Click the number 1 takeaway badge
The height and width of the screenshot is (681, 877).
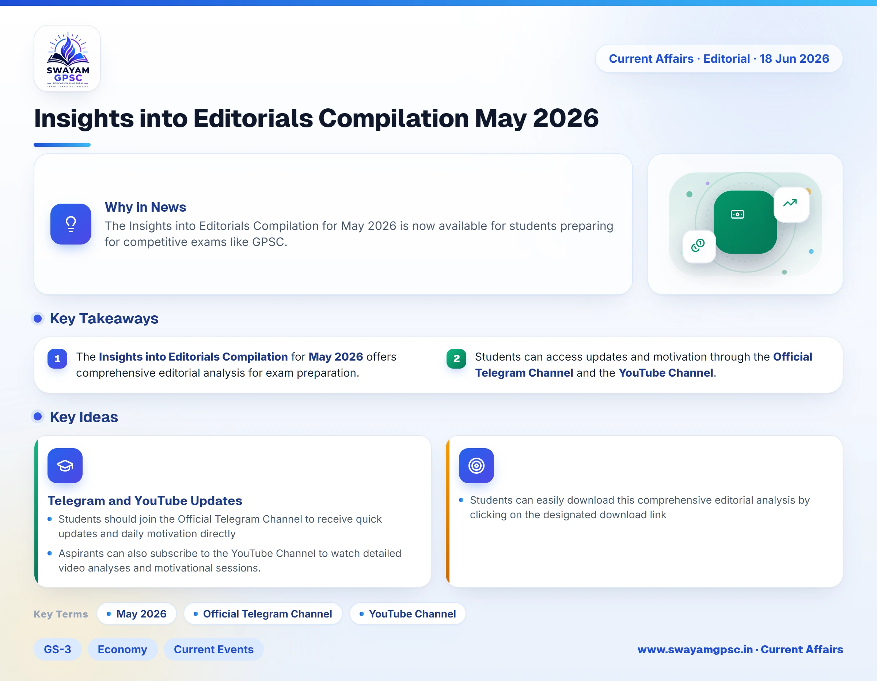pyautogui.click(x=57, y=358)
